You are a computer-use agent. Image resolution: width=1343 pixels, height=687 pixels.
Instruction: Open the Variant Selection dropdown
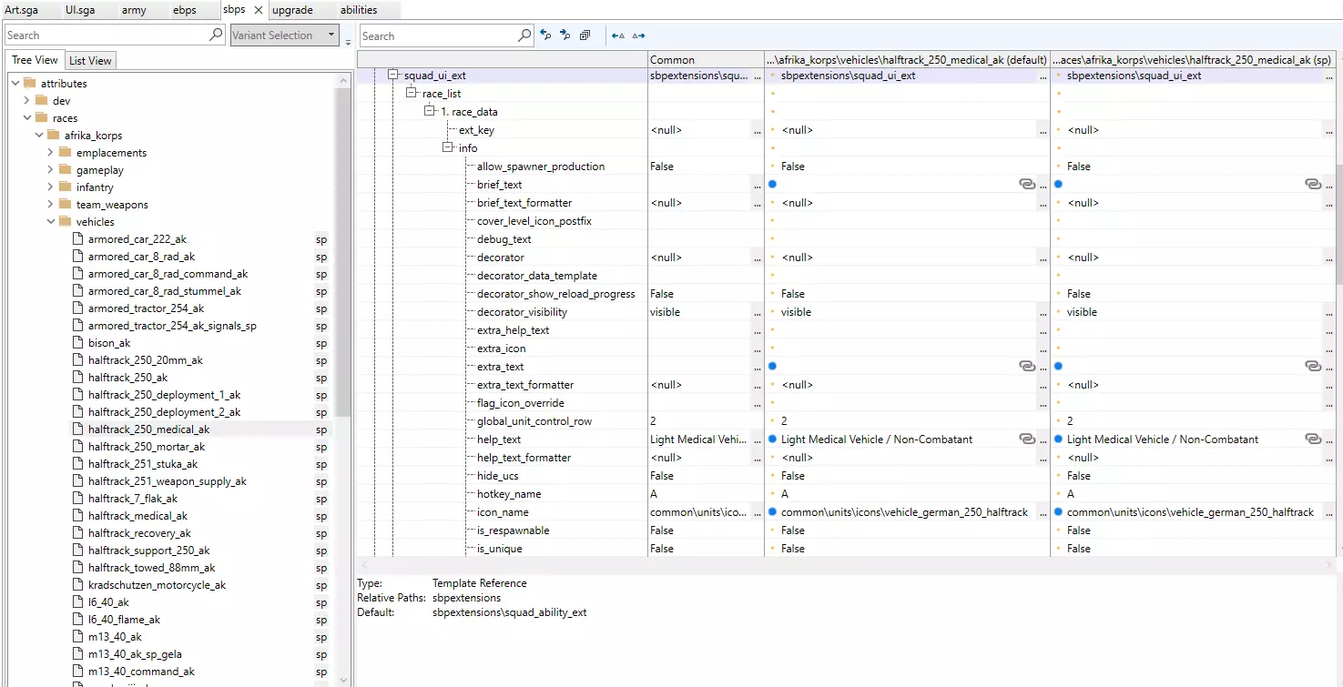pos(332,35)
